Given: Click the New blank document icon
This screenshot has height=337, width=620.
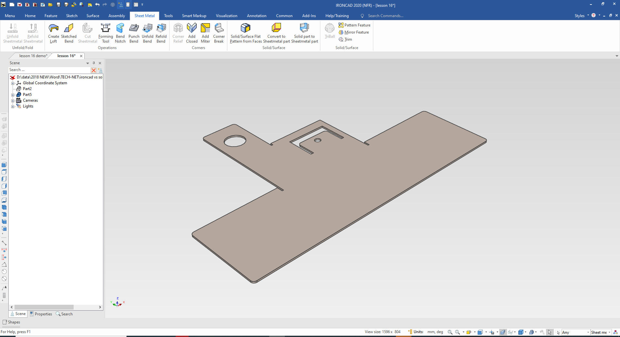Looking at the screenshot, I should [12, 5].
